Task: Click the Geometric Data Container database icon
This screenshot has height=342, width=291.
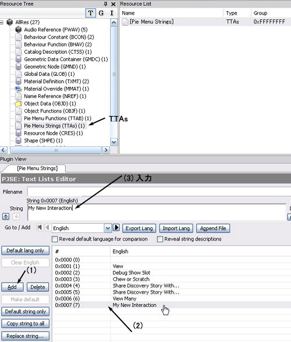Action: [19, 59]
